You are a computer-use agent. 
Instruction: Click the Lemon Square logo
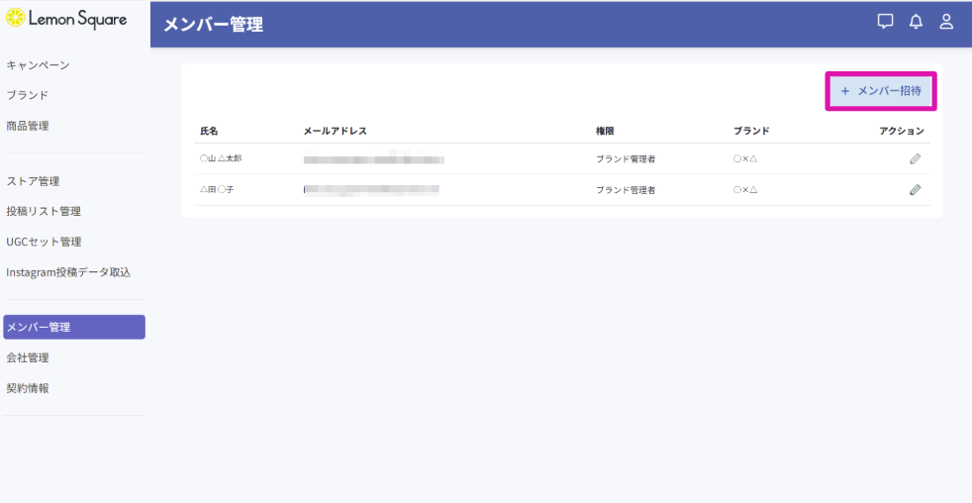tap(66, 19)
